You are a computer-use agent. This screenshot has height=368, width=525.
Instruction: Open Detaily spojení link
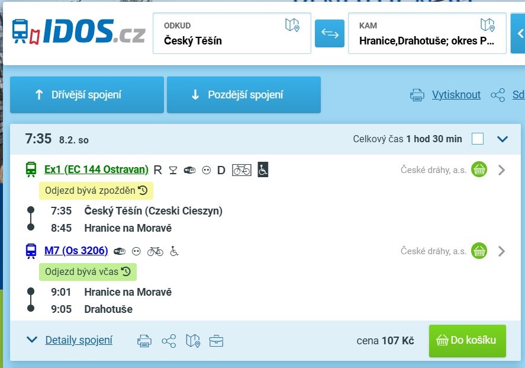coord(79,340)
